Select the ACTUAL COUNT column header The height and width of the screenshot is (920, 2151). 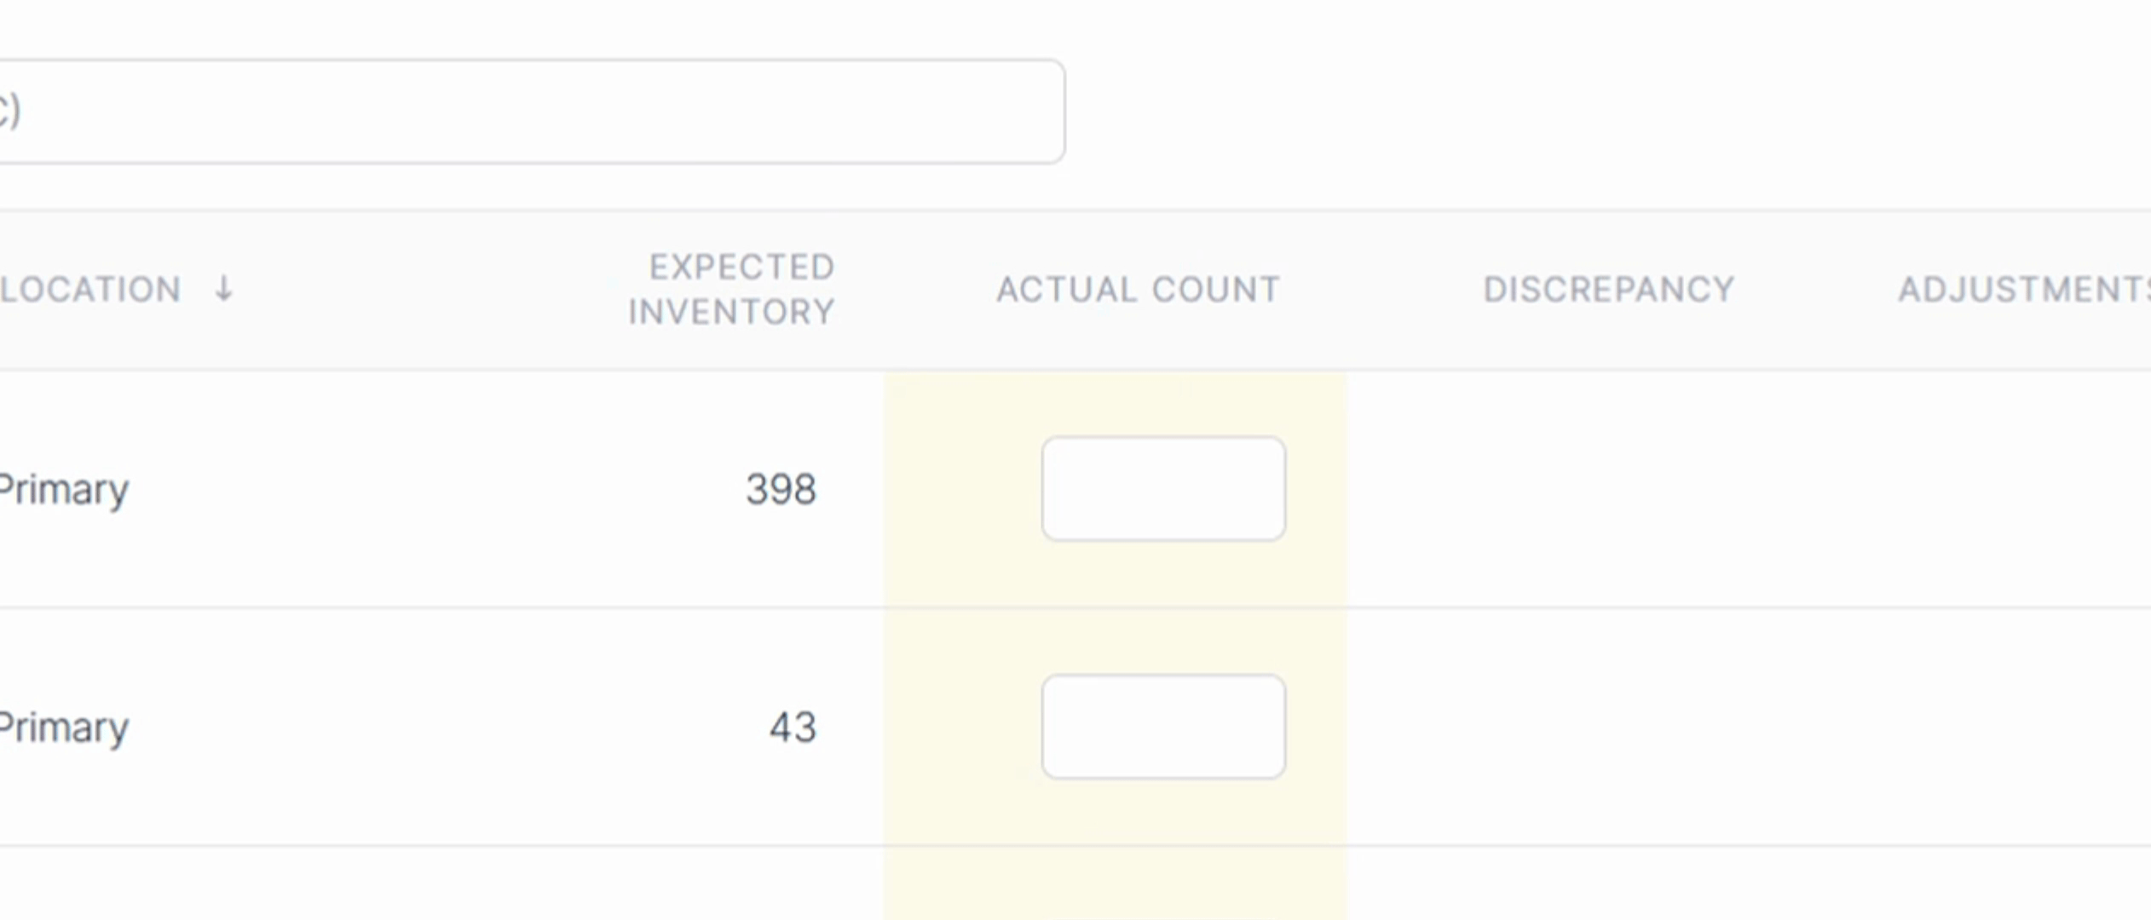(x=1138, y=290)
